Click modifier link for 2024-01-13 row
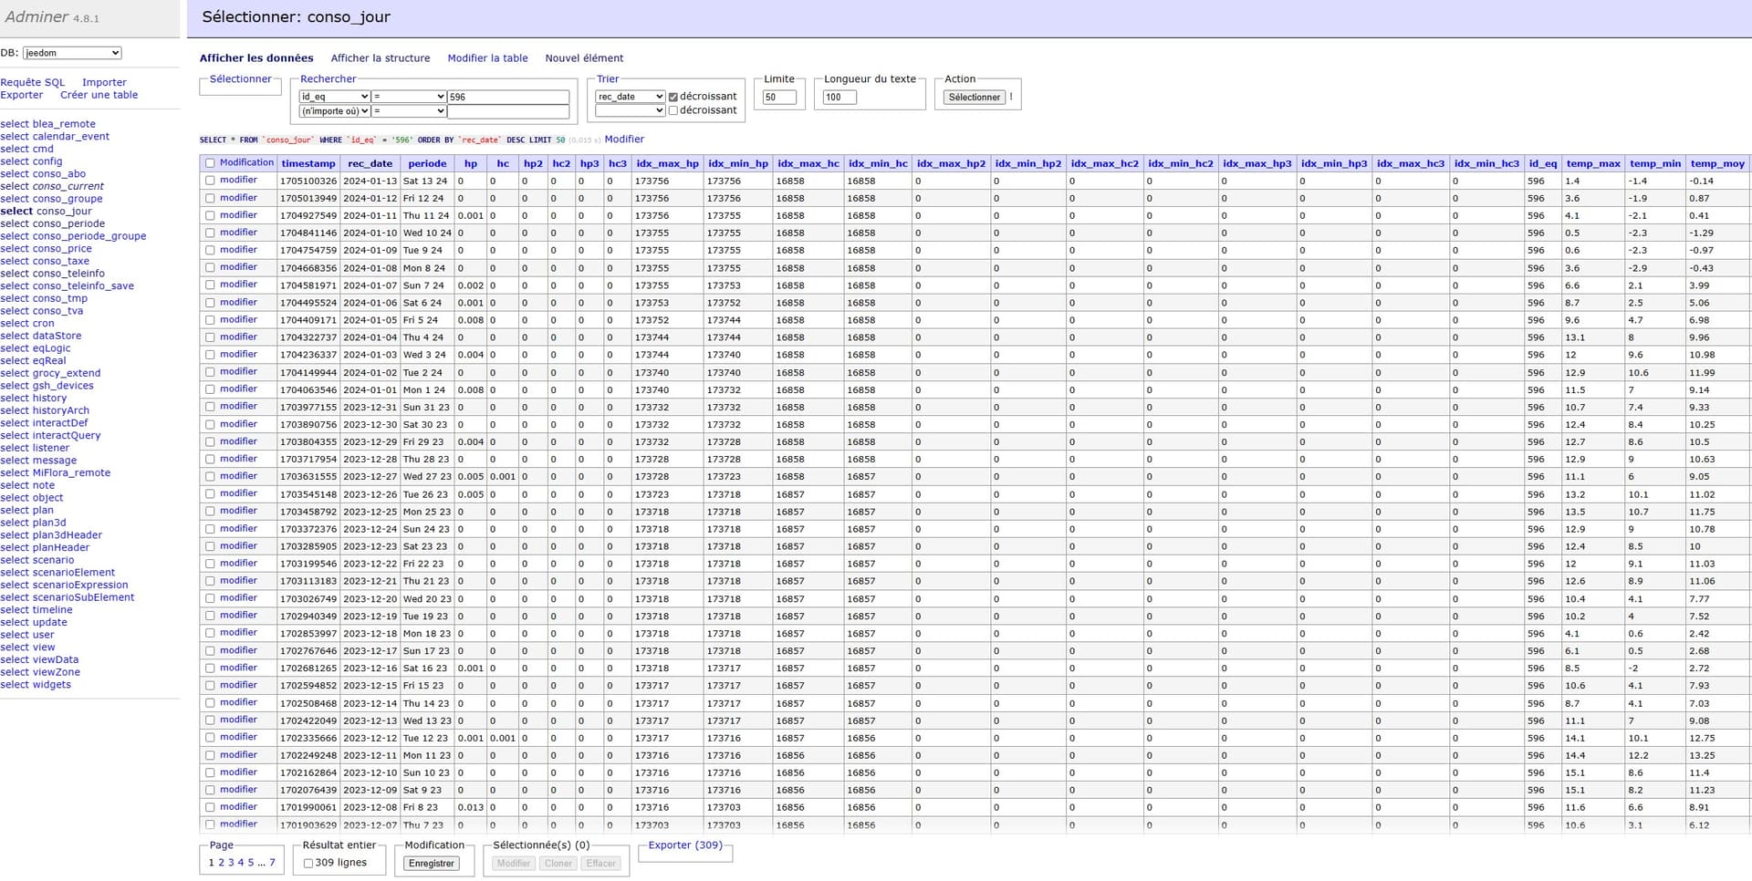This screenshot has width=1752, height=881. (x=238, y=181)
